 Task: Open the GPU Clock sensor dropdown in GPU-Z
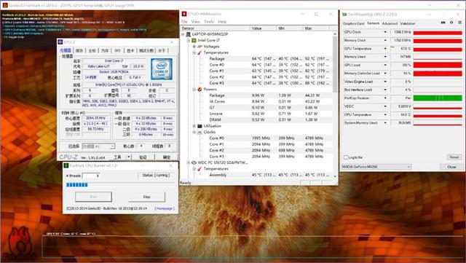click(385, 32)
